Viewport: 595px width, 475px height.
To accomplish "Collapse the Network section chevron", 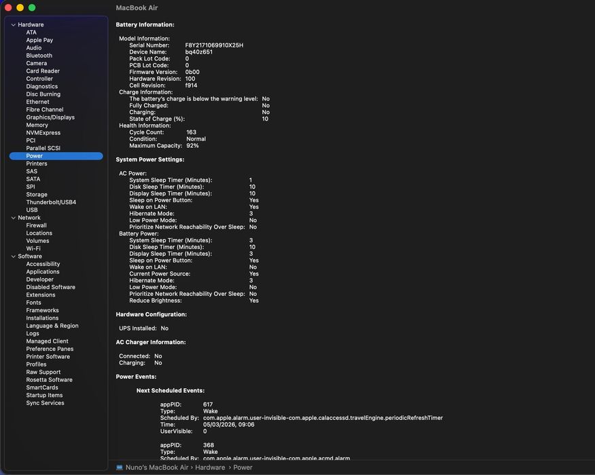I will tap(14, 218).
